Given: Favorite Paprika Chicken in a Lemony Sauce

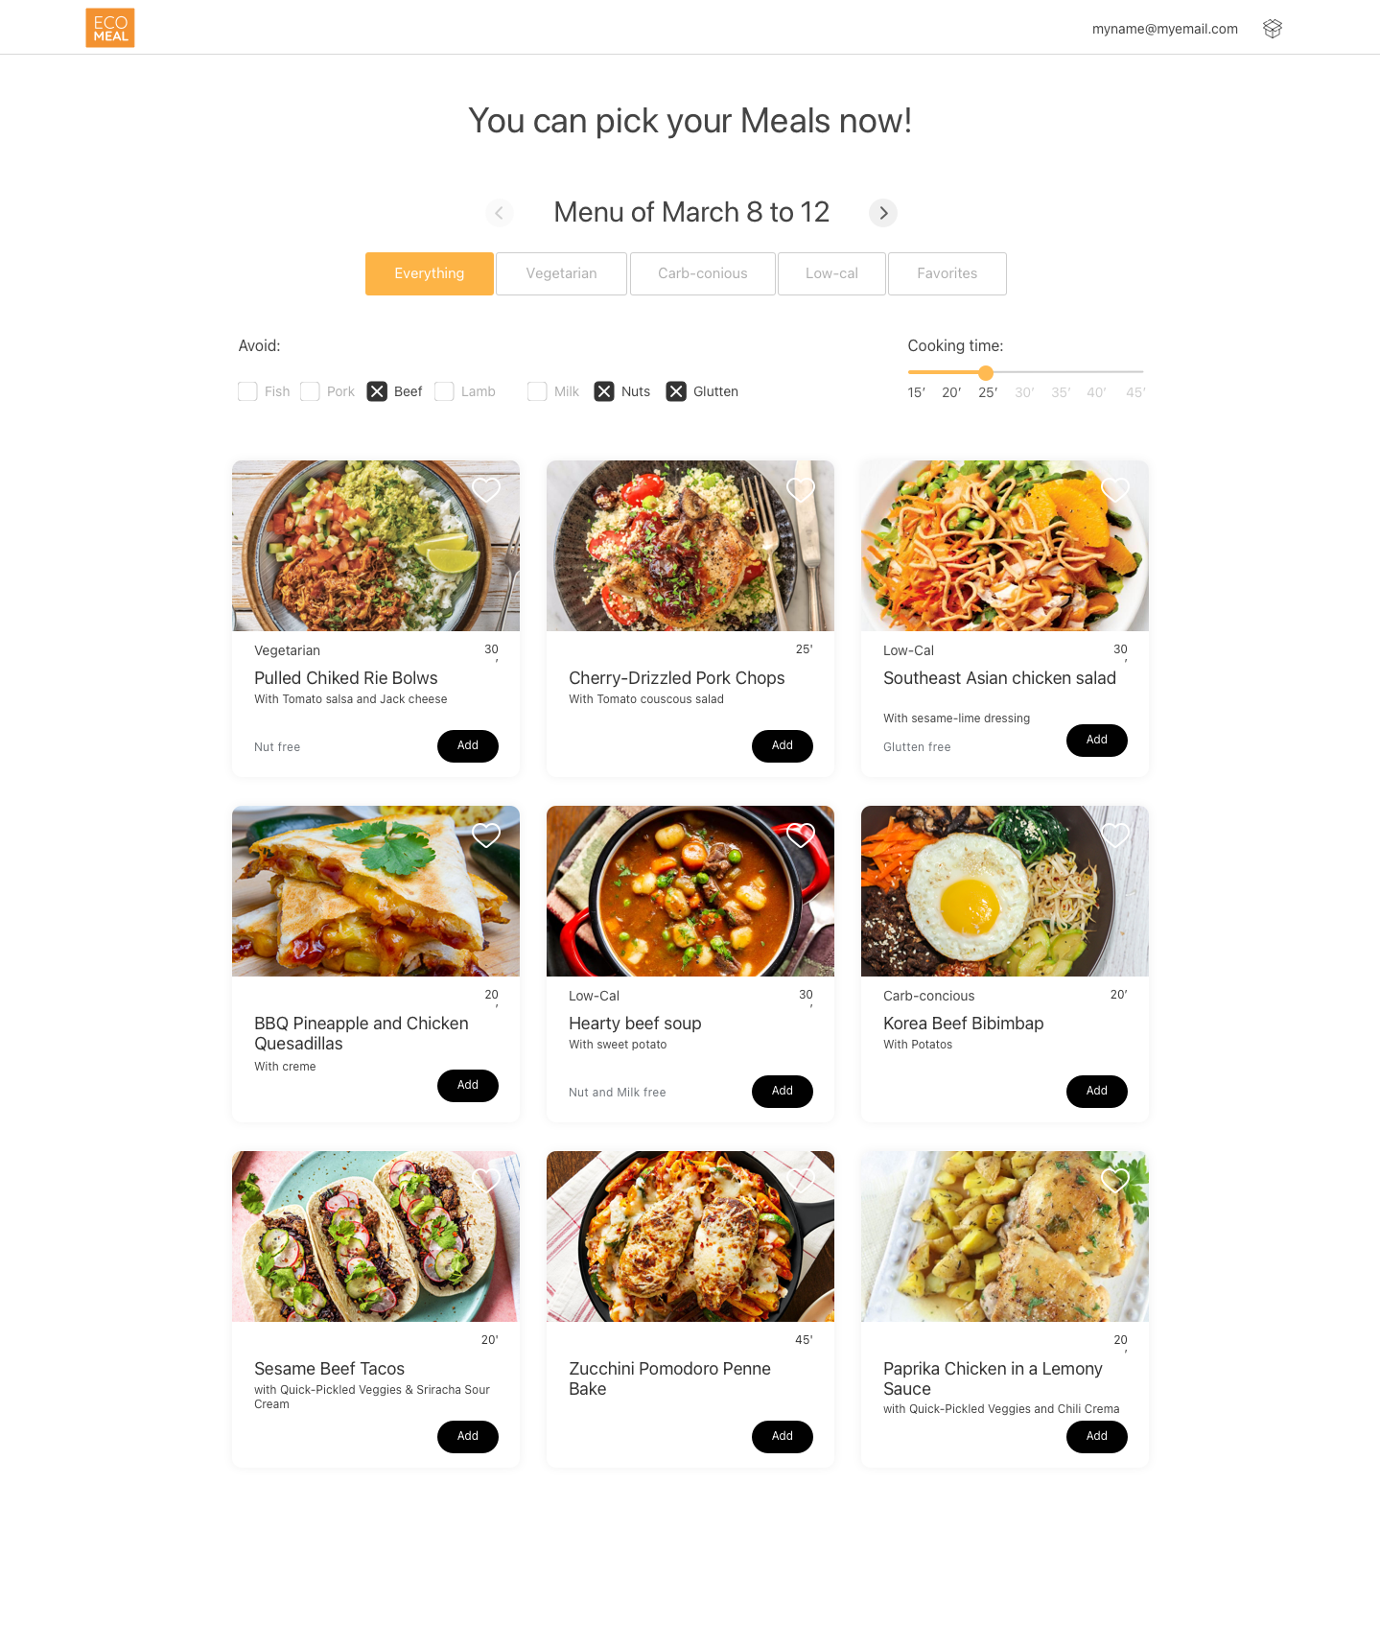Looking at the screenshot, I should (x=1115, y=1180).
